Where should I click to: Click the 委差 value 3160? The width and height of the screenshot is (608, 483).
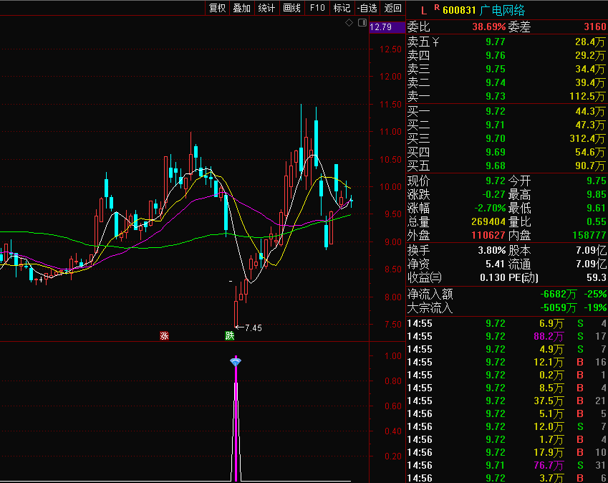595,27
